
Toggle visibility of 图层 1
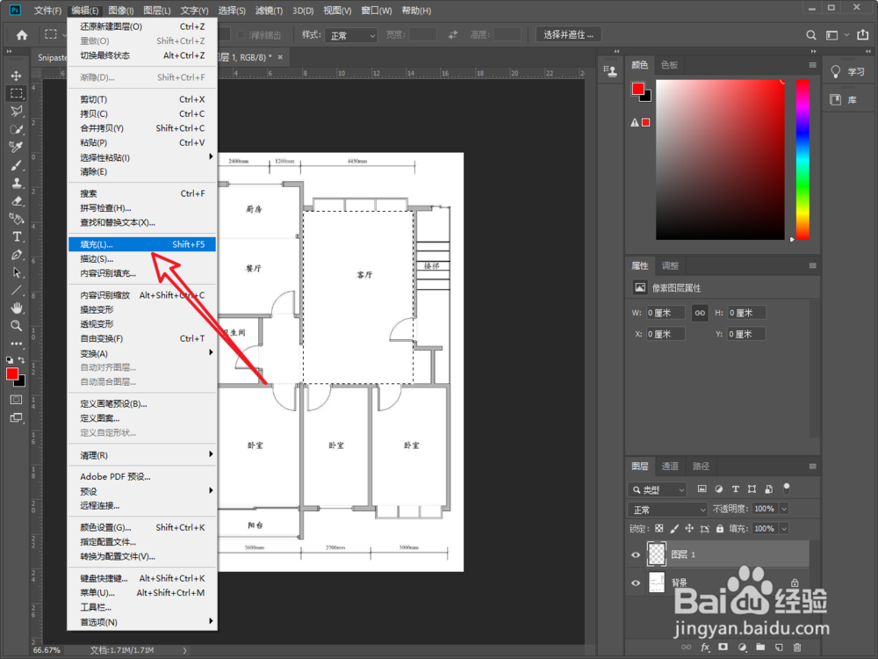point(637,554)
